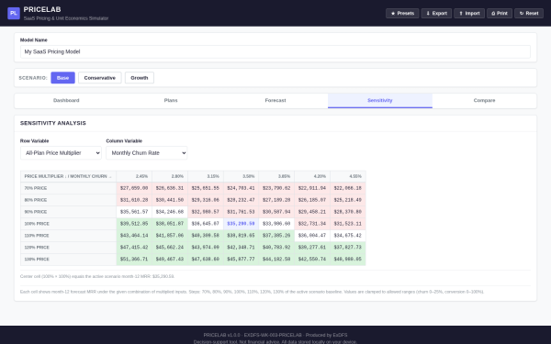Click the 80% PRICE cell under 3.85%

[276, 200]
